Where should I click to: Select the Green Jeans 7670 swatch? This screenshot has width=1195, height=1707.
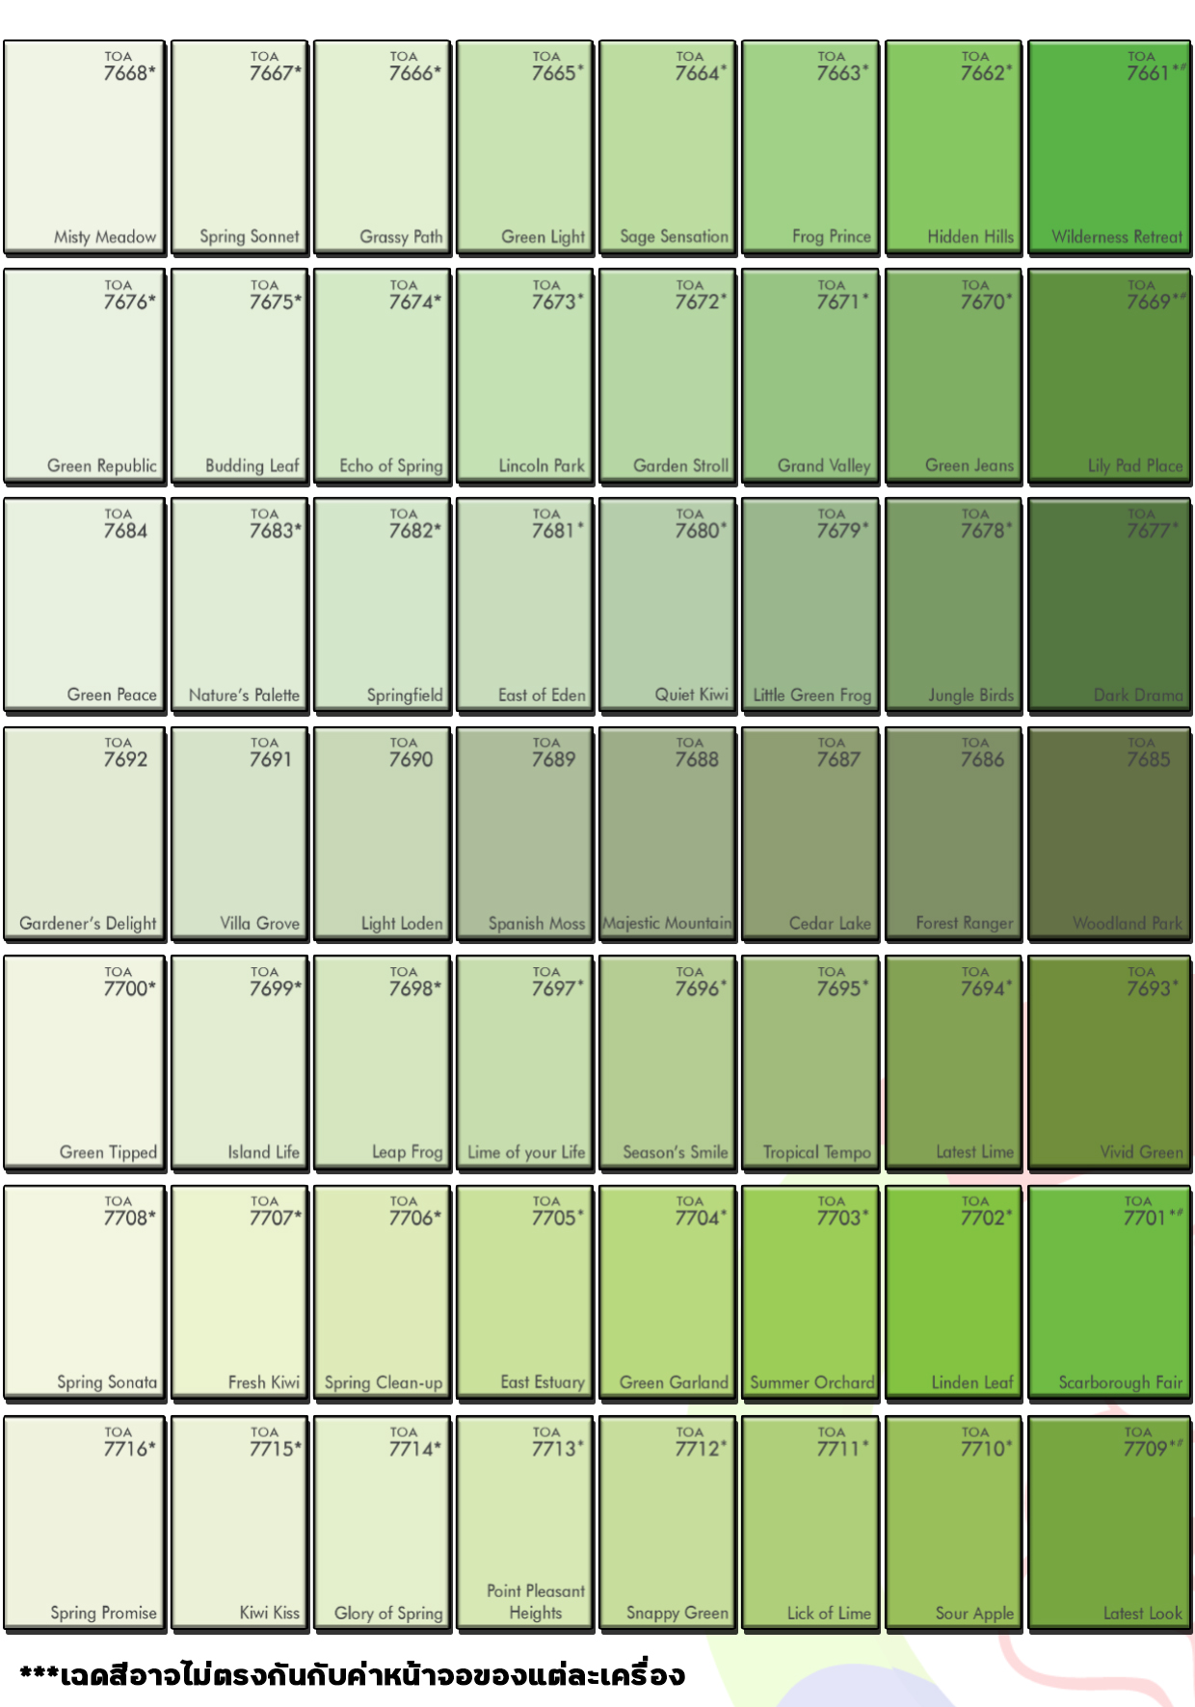[953, 377]
